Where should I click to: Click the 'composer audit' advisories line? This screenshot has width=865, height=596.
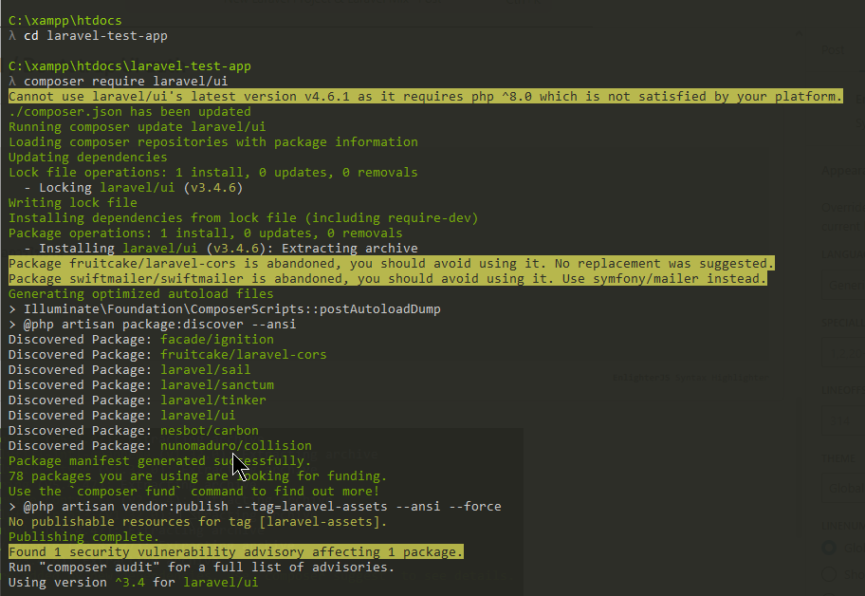[201, 568]
